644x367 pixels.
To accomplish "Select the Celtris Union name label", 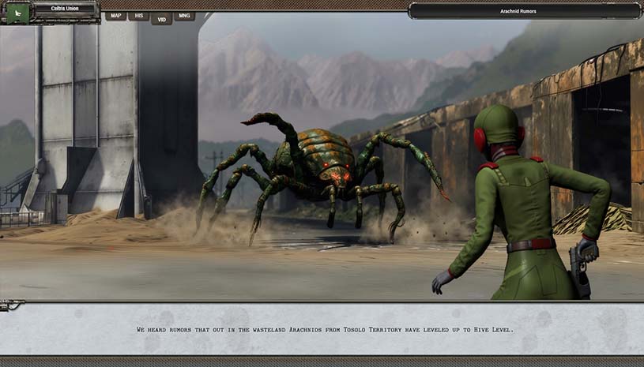I will click(66, 9).
